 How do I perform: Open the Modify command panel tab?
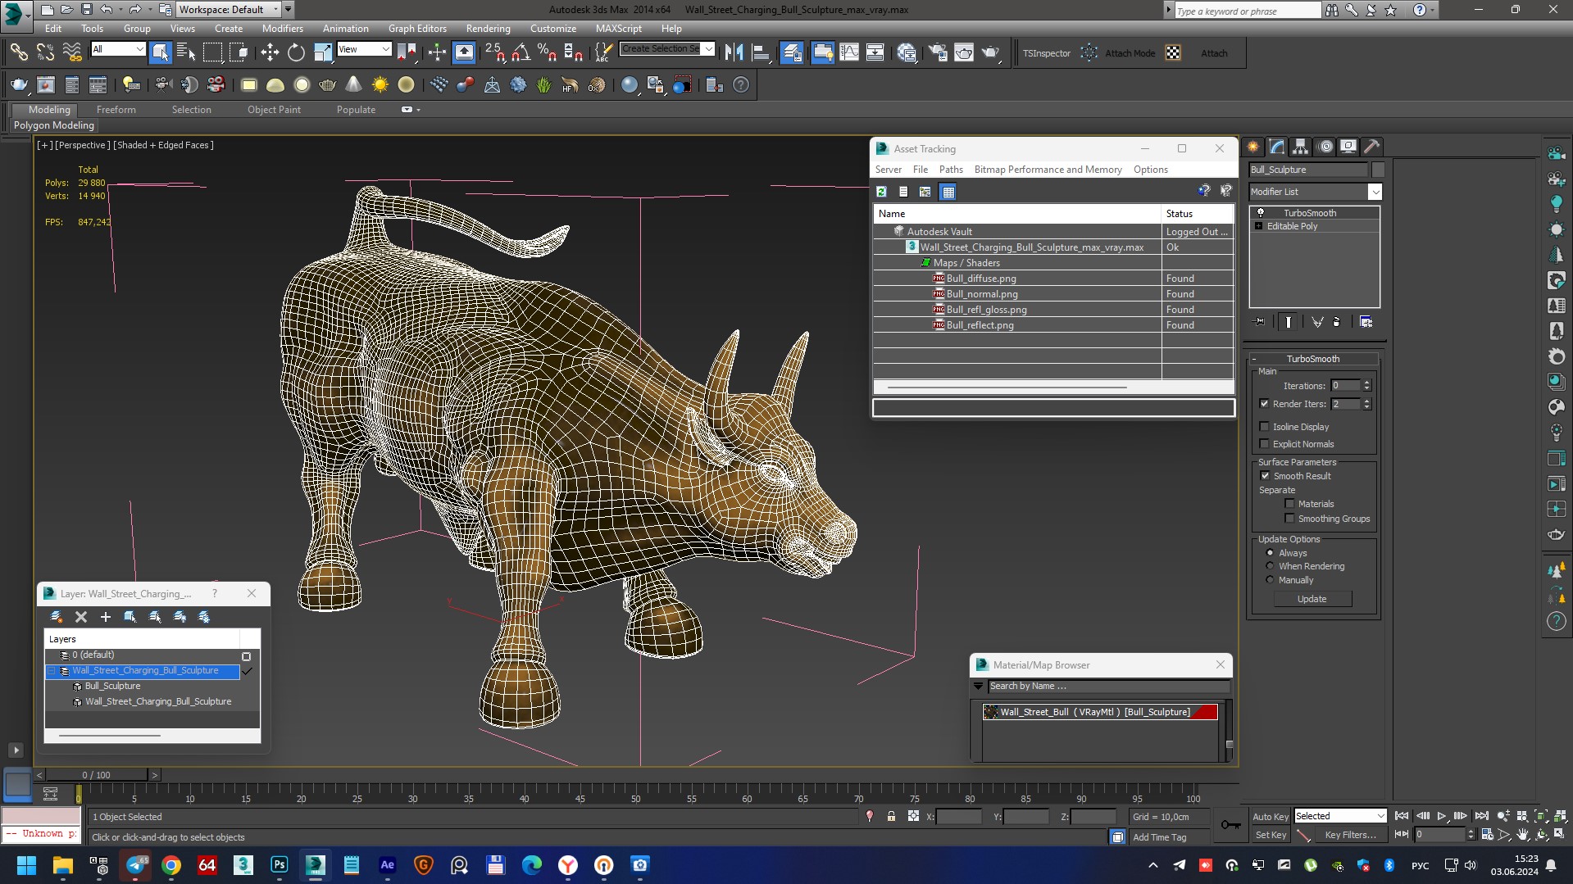tap(1277, 147)
